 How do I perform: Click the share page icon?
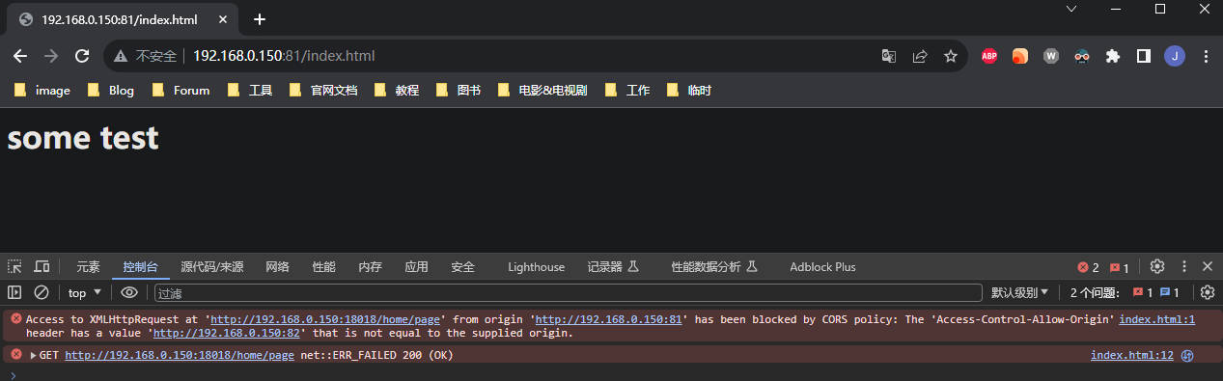point(920,57)
